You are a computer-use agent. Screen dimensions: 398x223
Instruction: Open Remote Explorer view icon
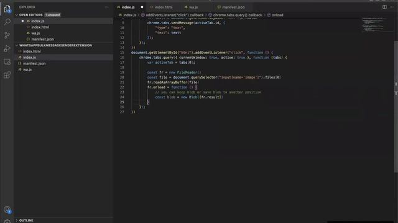[7, 62]
